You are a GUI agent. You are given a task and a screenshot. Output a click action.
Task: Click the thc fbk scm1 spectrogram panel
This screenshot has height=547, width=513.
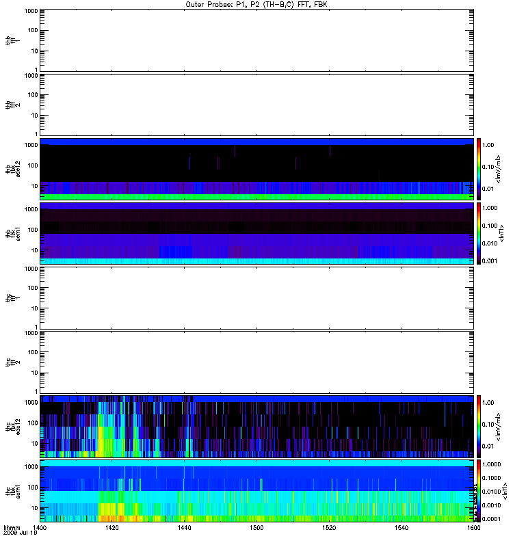coord(256,491)
